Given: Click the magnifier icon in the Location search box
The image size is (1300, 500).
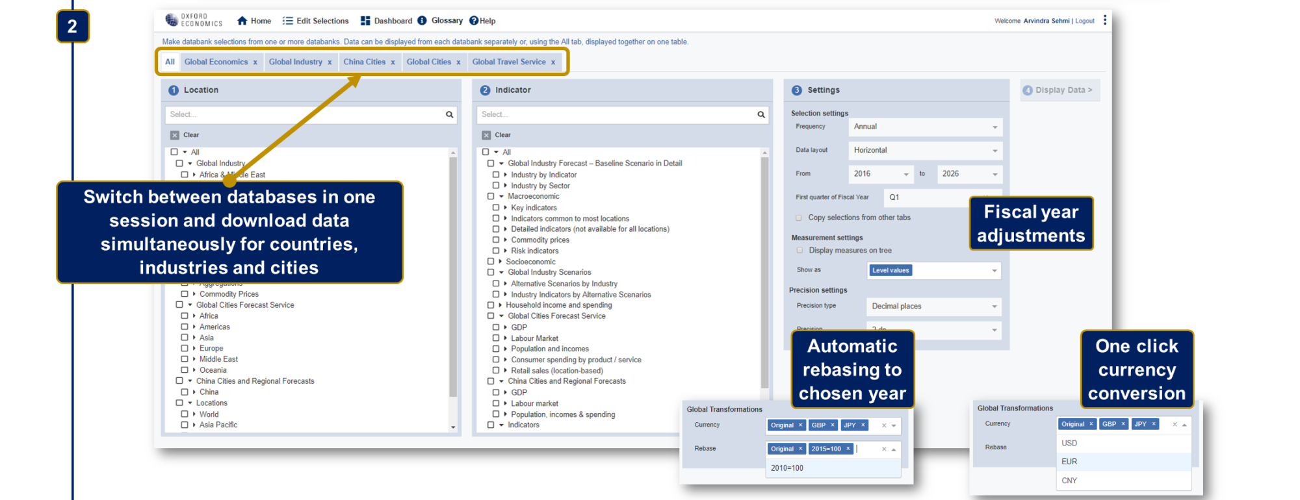Looking at the screenshot, I should [x=449, y=114].
